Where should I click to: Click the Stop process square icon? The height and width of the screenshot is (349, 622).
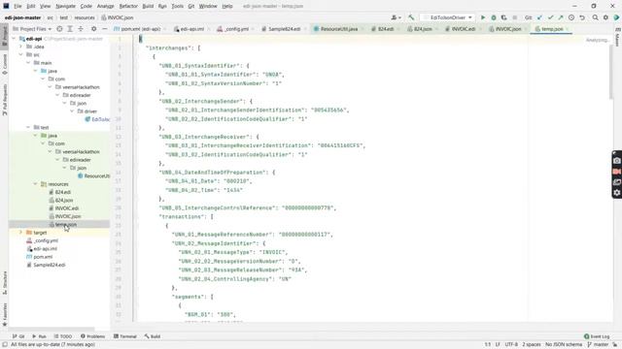click(x=515, y=17)
